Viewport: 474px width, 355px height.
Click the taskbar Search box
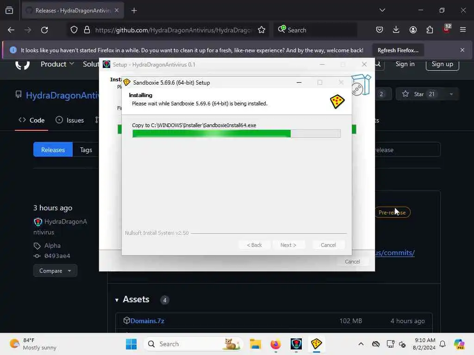click(x=193, y=344)
